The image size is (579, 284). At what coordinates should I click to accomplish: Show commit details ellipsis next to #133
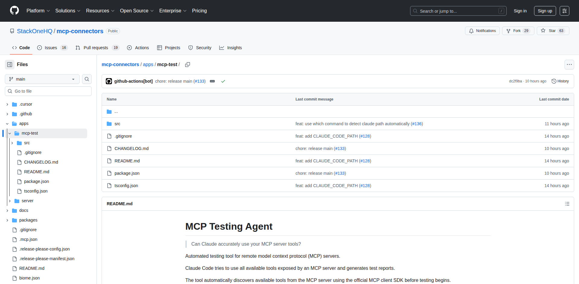[212, 81]
